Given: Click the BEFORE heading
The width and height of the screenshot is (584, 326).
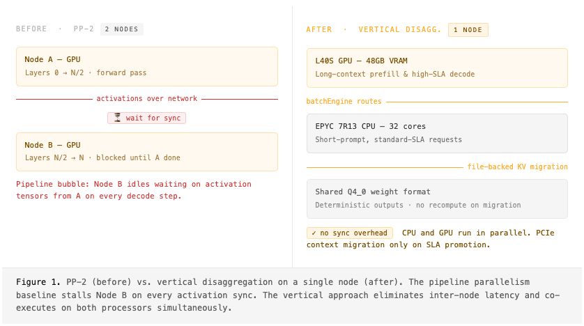Looking at the screenshot, I should (31, 29).
